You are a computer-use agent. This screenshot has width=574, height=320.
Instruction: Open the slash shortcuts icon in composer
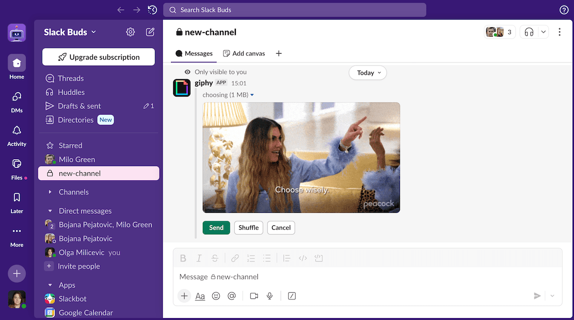tap(292, 296)
